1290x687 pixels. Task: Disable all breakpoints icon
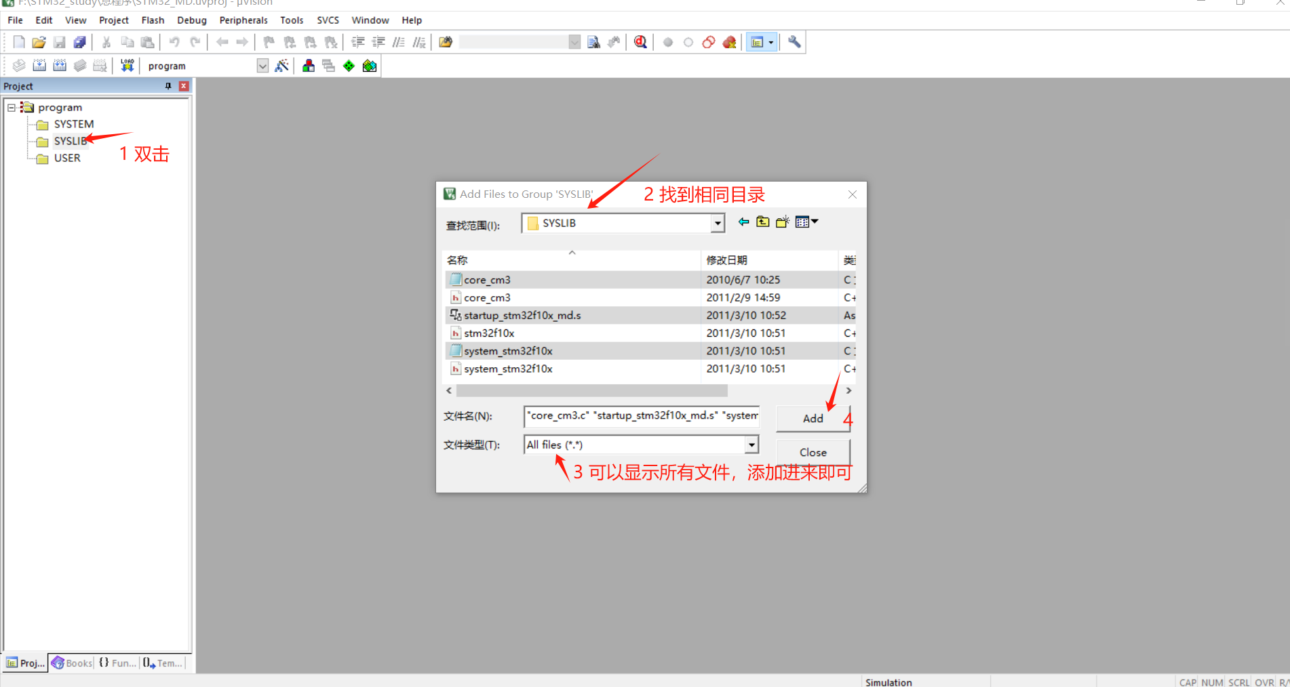click(x=709, y=42)
